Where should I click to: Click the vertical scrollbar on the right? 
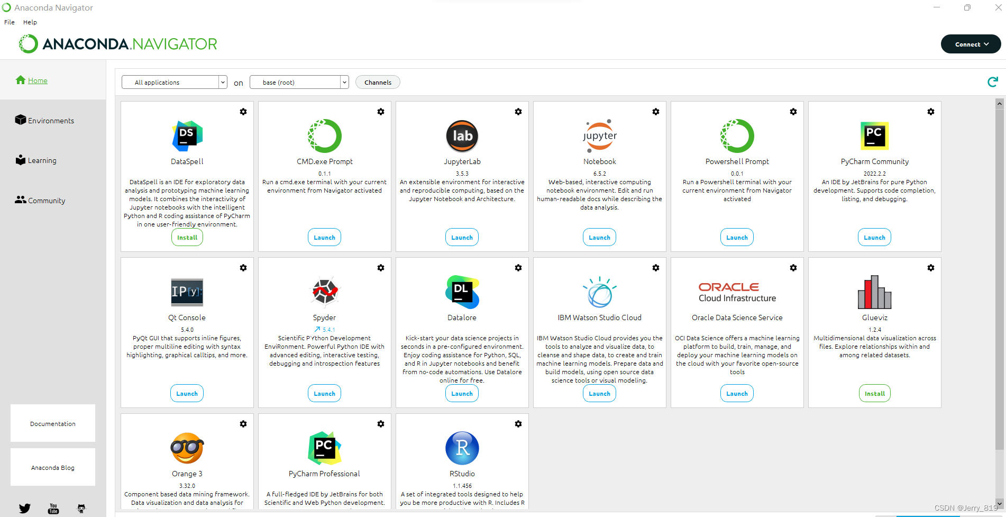(999, 275)
